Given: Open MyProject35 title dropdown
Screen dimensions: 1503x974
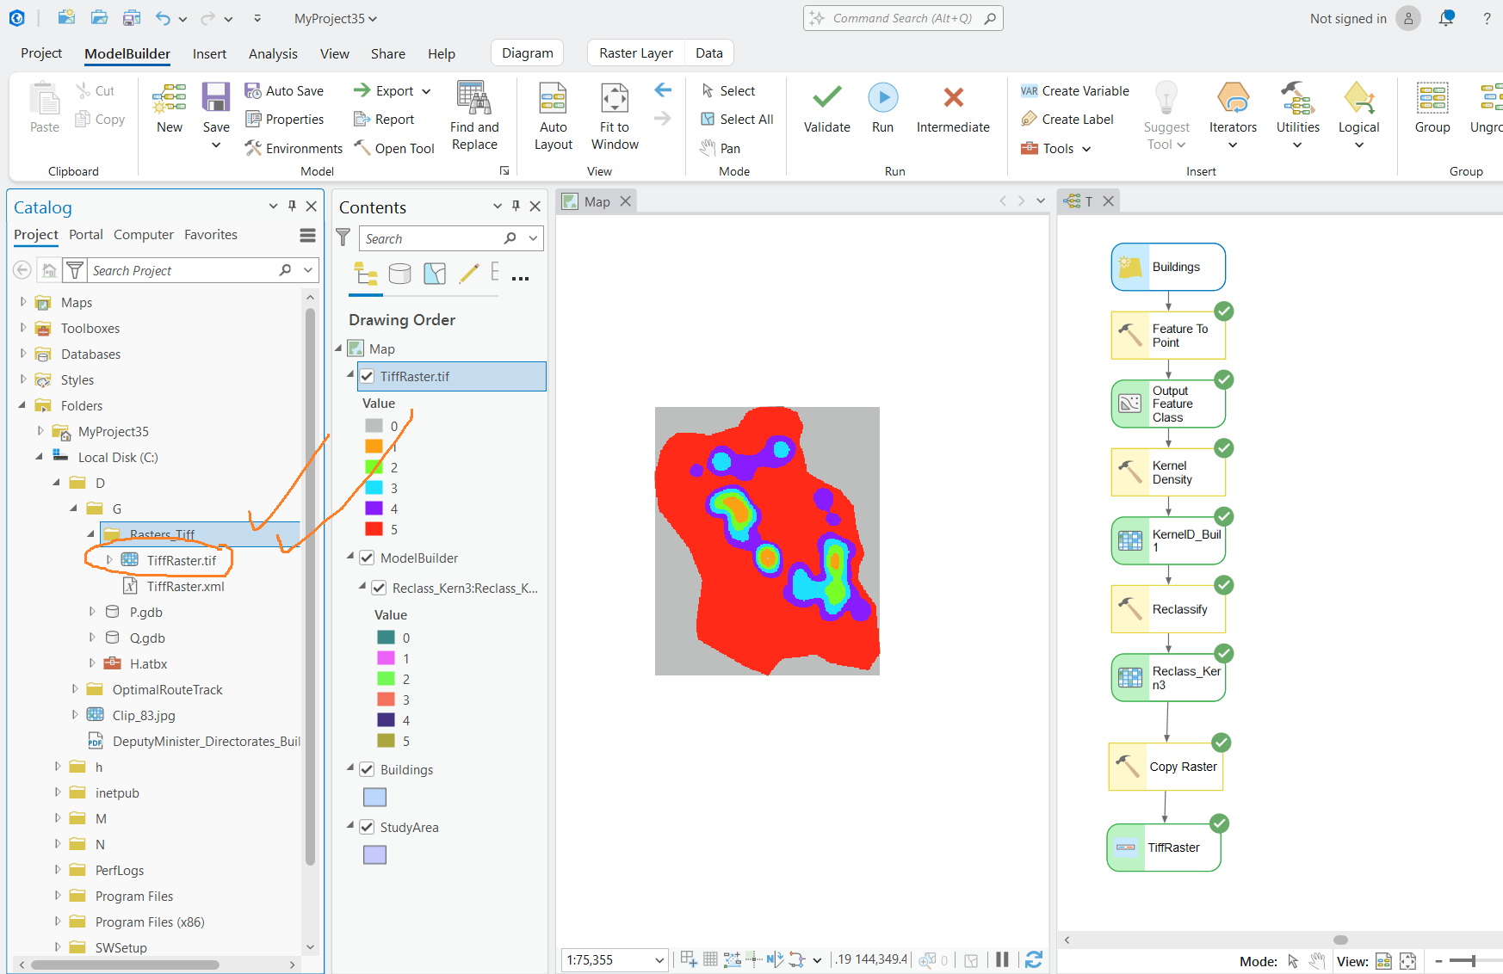Looking at the screenshot, I should pos(373,19).
